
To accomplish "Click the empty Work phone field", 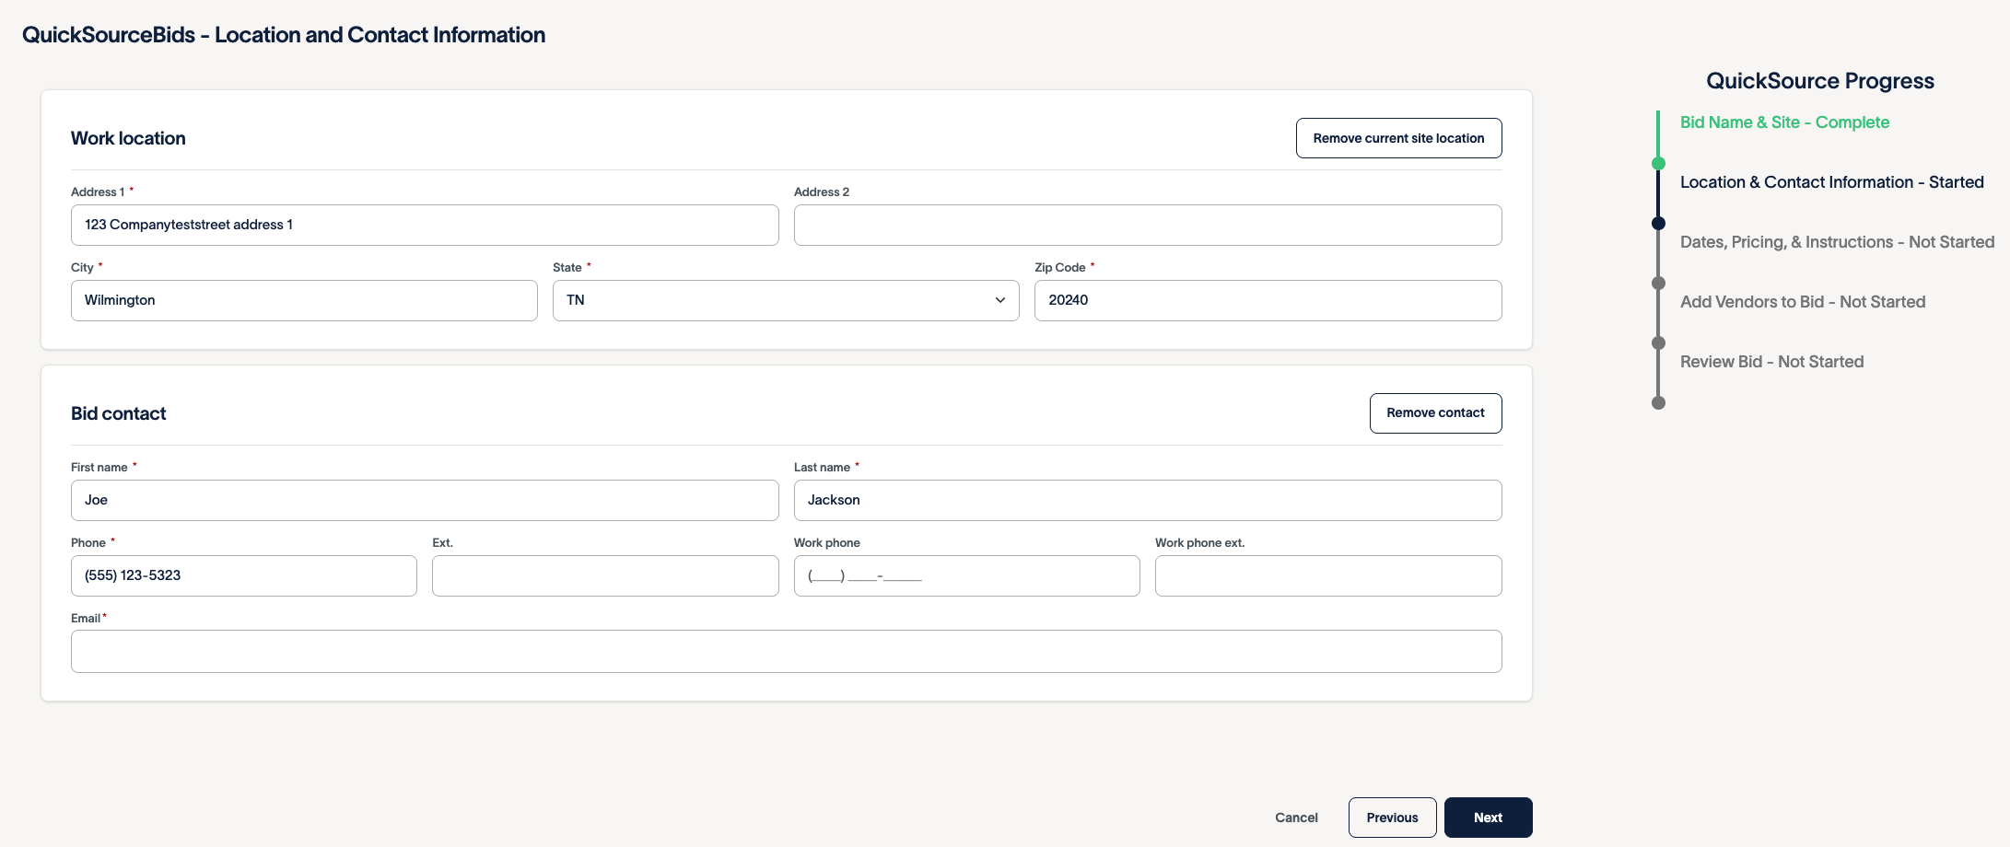I will pos(966,575).
